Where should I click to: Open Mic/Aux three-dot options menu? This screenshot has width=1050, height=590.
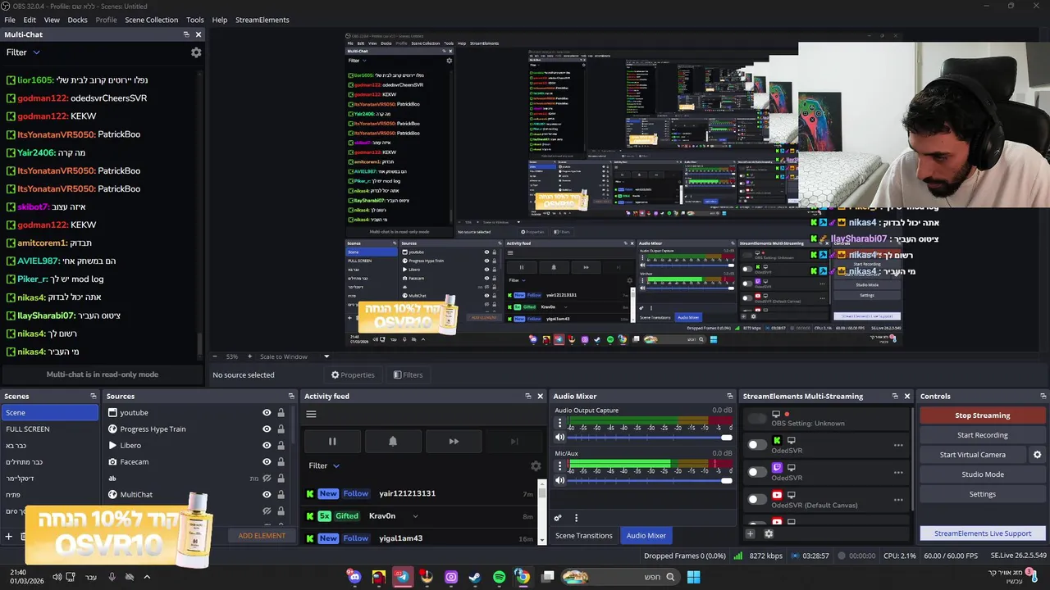click(560, 466)
